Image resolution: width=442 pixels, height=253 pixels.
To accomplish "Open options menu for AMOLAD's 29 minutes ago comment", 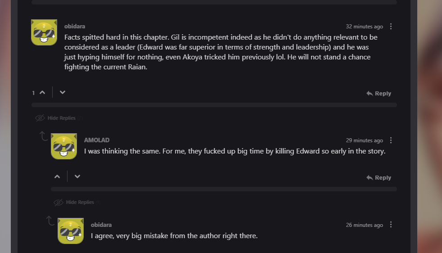I will 391,140.
